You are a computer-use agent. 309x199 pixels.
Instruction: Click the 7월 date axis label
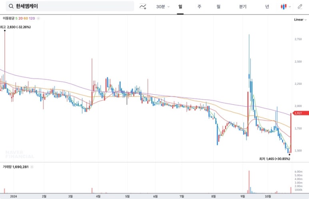(x=182, y=196)
